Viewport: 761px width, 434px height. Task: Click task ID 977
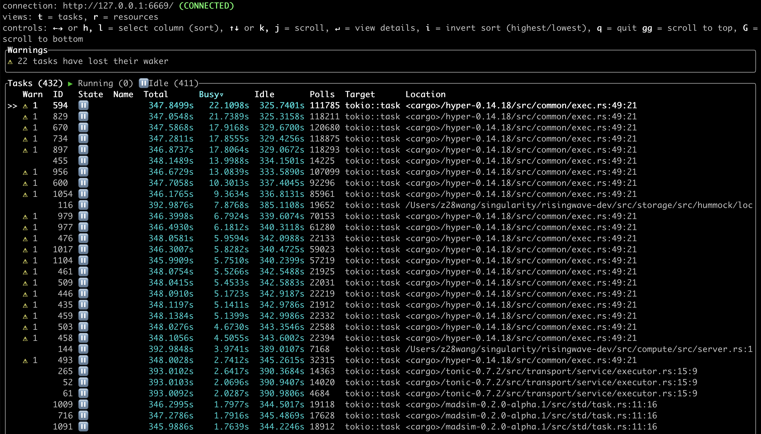coord(65,227)
